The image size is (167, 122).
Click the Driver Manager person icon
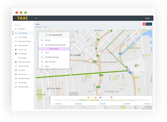click(16, 37)
